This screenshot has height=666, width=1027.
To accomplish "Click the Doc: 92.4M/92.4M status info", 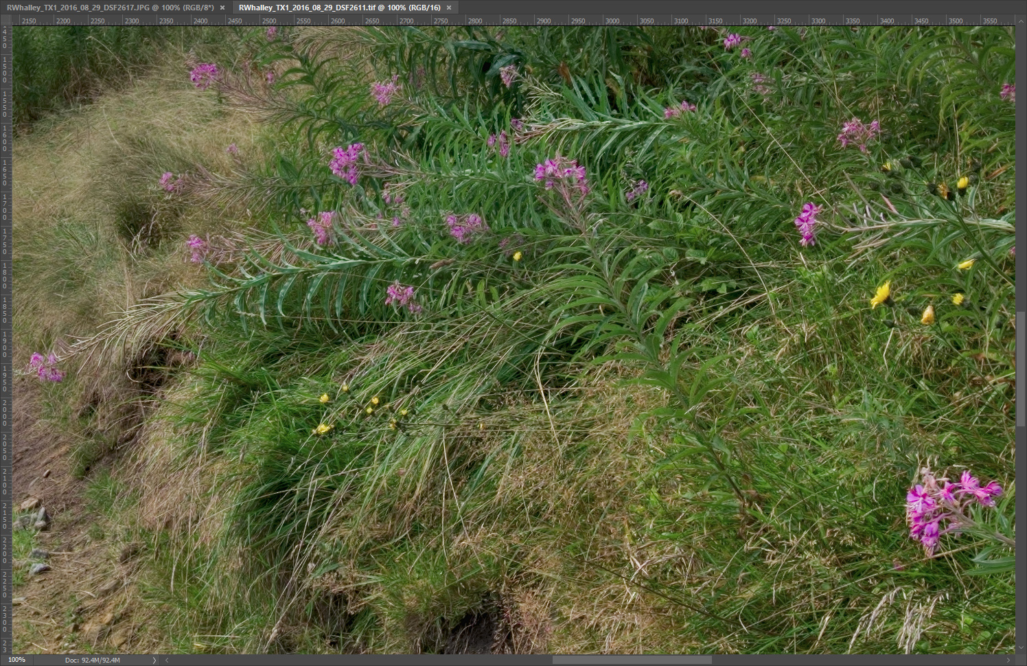I will (92, 660).
